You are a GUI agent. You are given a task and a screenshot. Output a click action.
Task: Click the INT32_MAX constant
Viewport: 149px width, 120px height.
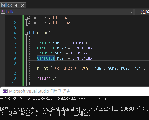pyautogui.click(x=80, y=53)
